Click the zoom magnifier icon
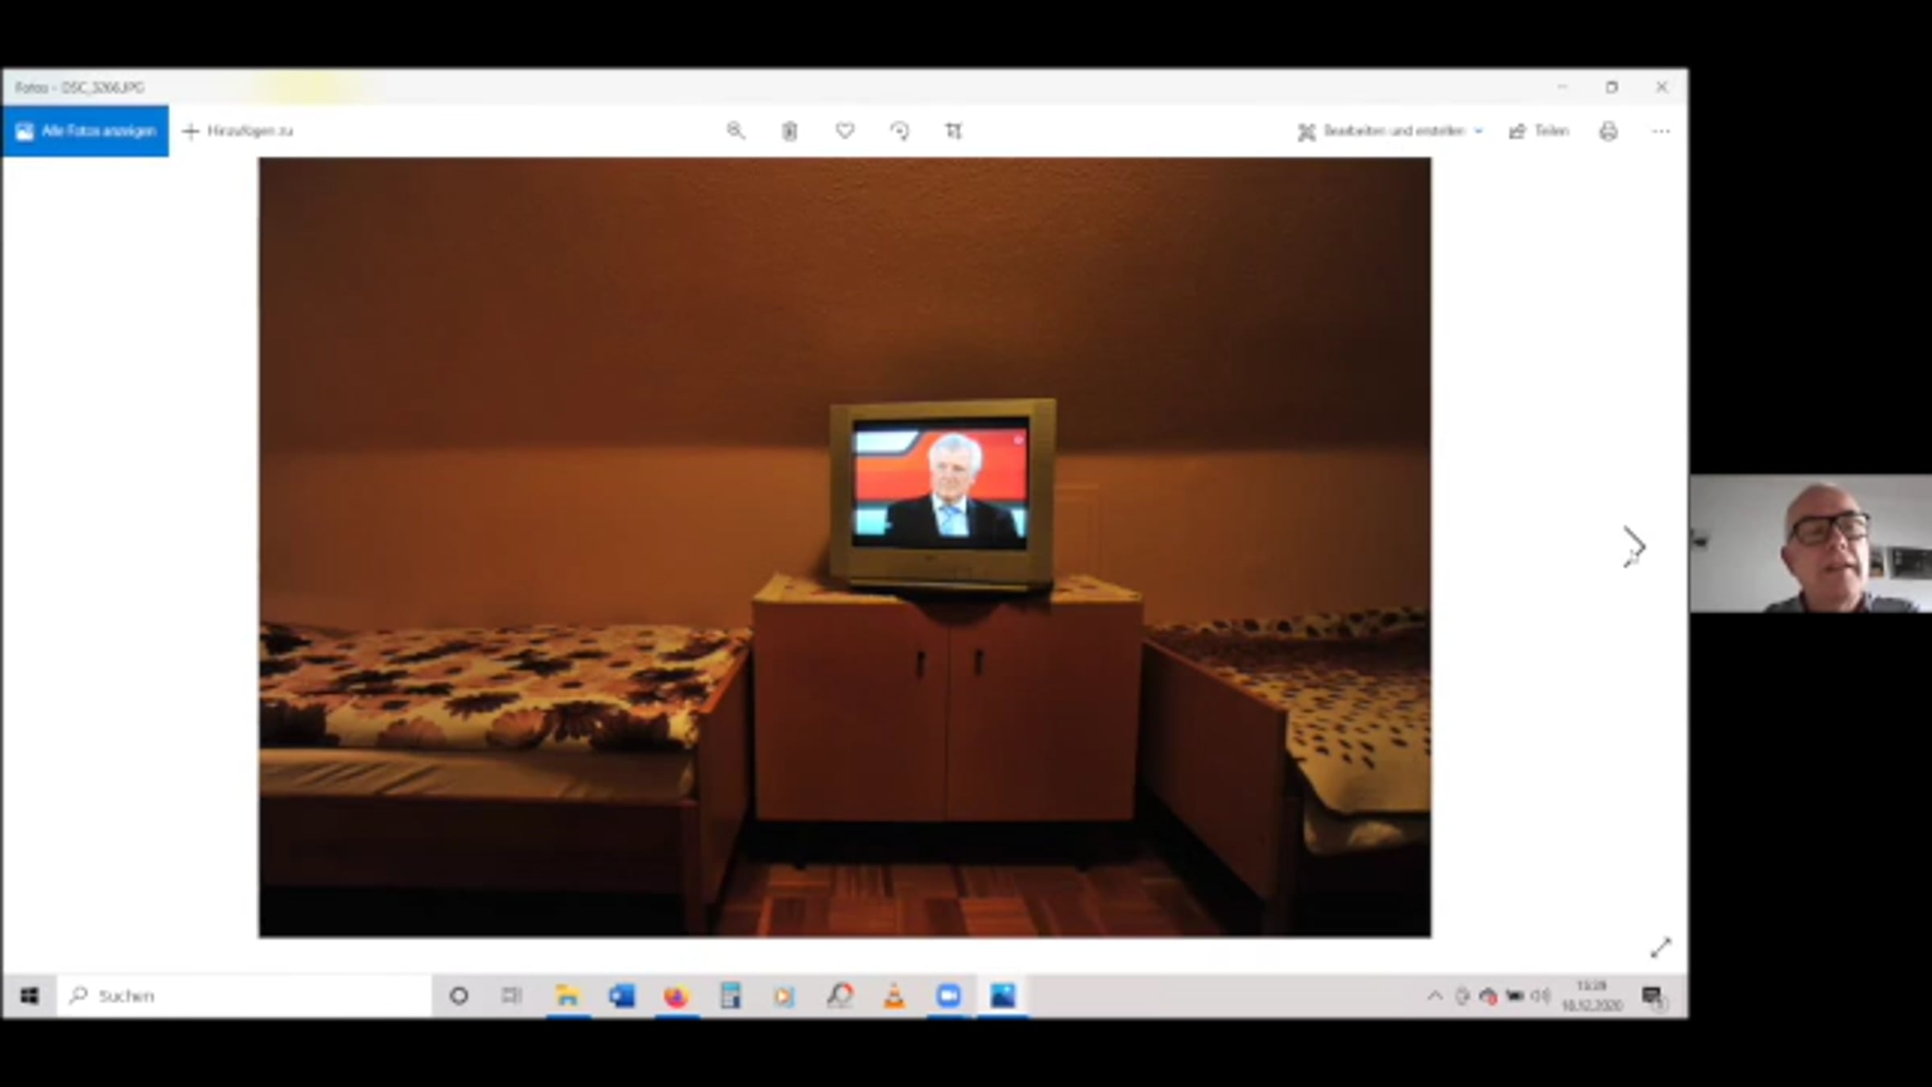 coord(735,130)
